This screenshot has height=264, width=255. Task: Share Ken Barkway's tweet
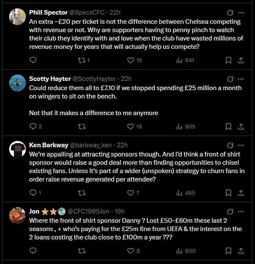click(241, 193)
